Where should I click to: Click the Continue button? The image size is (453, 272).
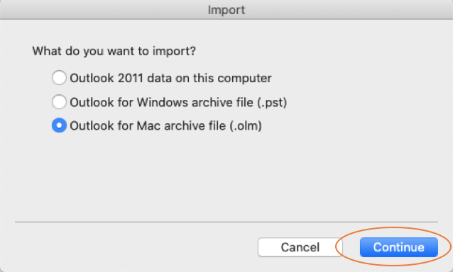click(x=399, y=247)
